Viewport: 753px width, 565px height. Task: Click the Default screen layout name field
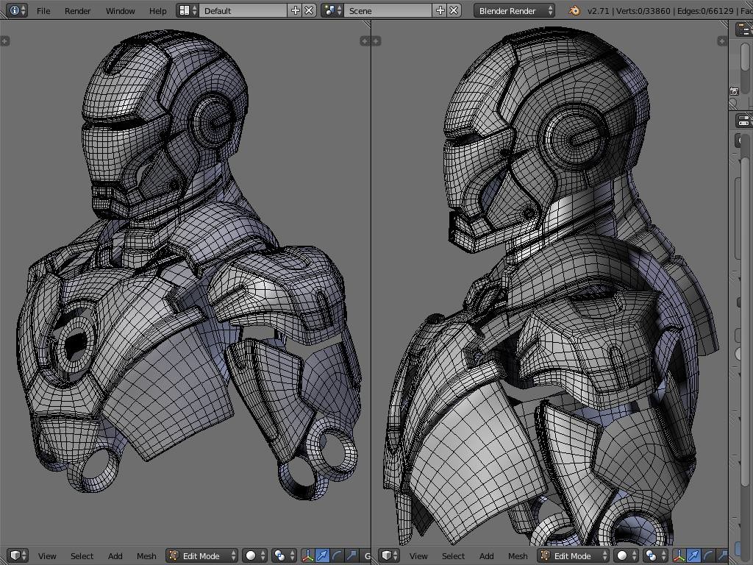[243, 10]
